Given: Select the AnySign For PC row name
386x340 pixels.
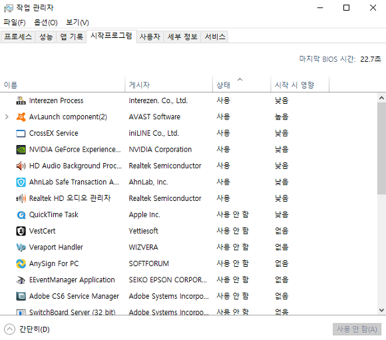Looking at the screenshot, I should click(x=54, y=263).
